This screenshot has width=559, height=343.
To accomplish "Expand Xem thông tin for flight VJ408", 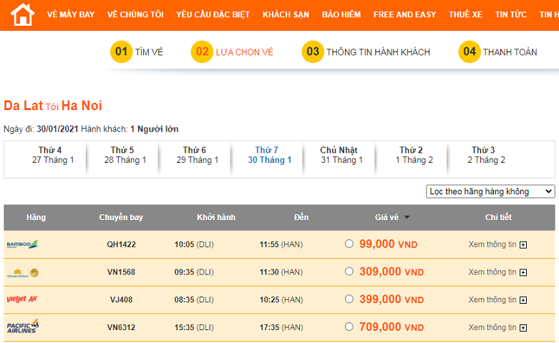I will (497, 300).
